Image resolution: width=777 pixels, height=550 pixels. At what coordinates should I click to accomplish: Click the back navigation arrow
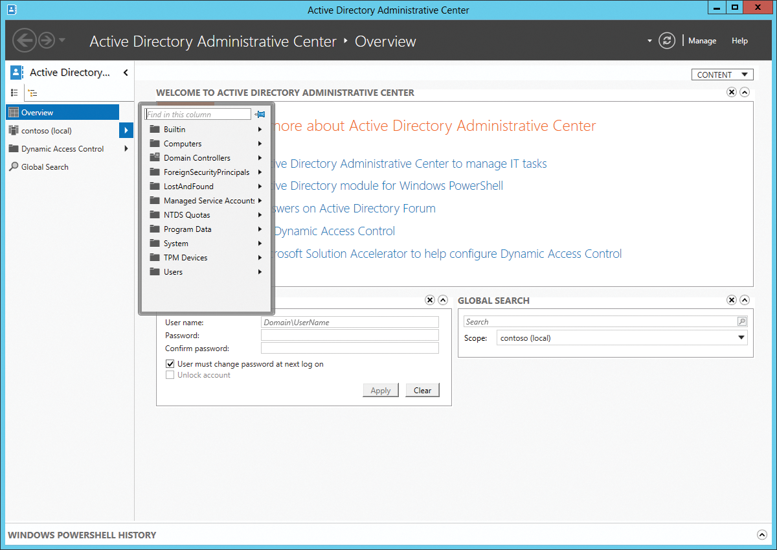pyautogui.click(x=25, y=40)
